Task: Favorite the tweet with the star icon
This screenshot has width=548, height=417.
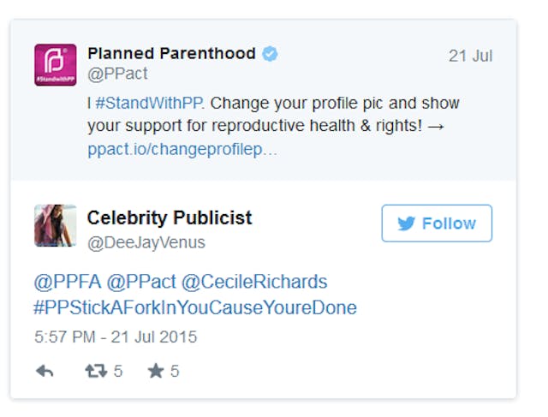Action: click(156, 372)
